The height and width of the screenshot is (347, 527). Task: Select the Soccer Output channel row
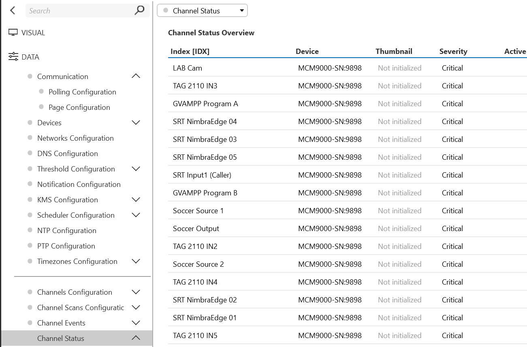click(196, 229)
